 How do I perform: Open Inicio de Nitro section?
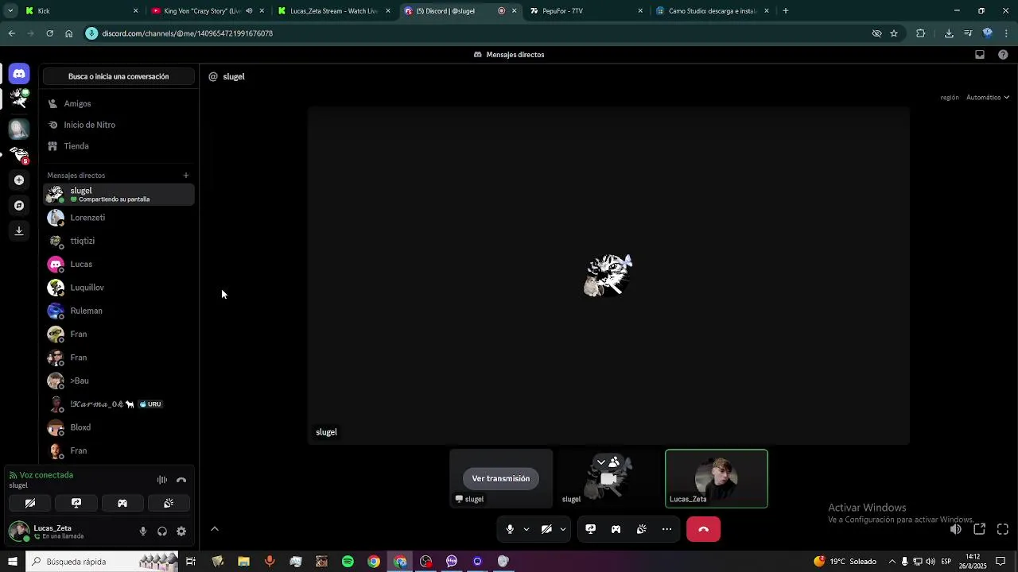point(119,125)
